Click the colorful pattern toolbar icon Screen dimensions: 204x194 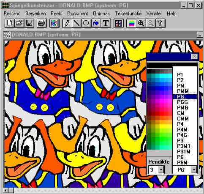pyautogui.click(x=54, y=23)
